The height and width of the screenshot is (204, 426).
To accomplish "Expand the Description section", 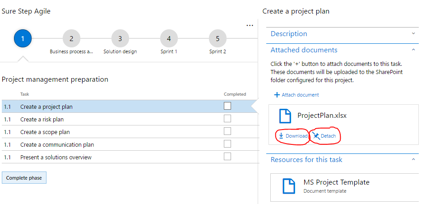I will point(413,34).
